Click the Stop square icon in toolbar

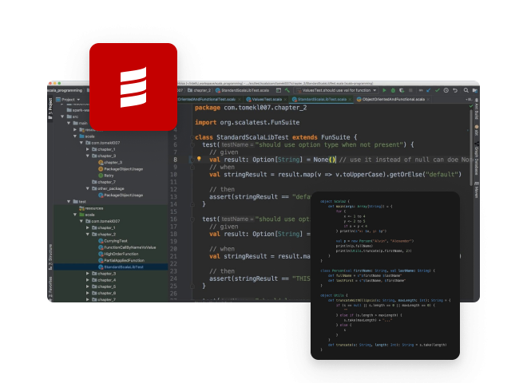point(410,90)
